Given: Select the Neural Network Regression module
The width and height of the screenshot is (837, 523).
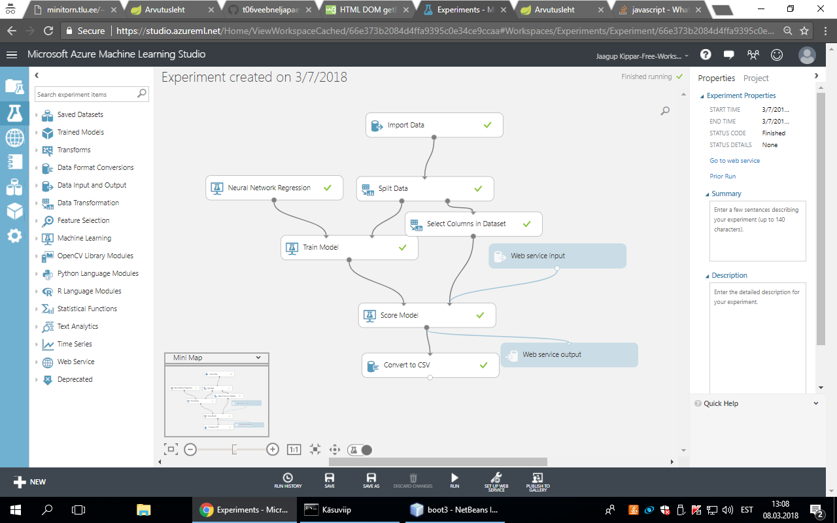Looking at the screenshot, I should pos(274,188).
